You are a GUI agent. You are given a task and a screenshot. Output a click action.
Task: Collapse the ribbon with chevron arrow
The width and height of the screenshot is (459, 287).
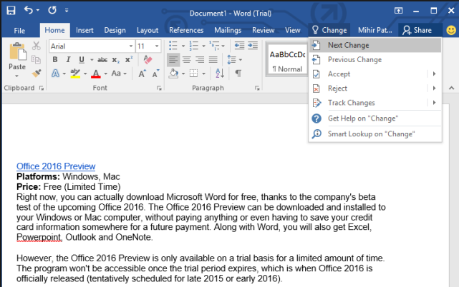(451, 88)
